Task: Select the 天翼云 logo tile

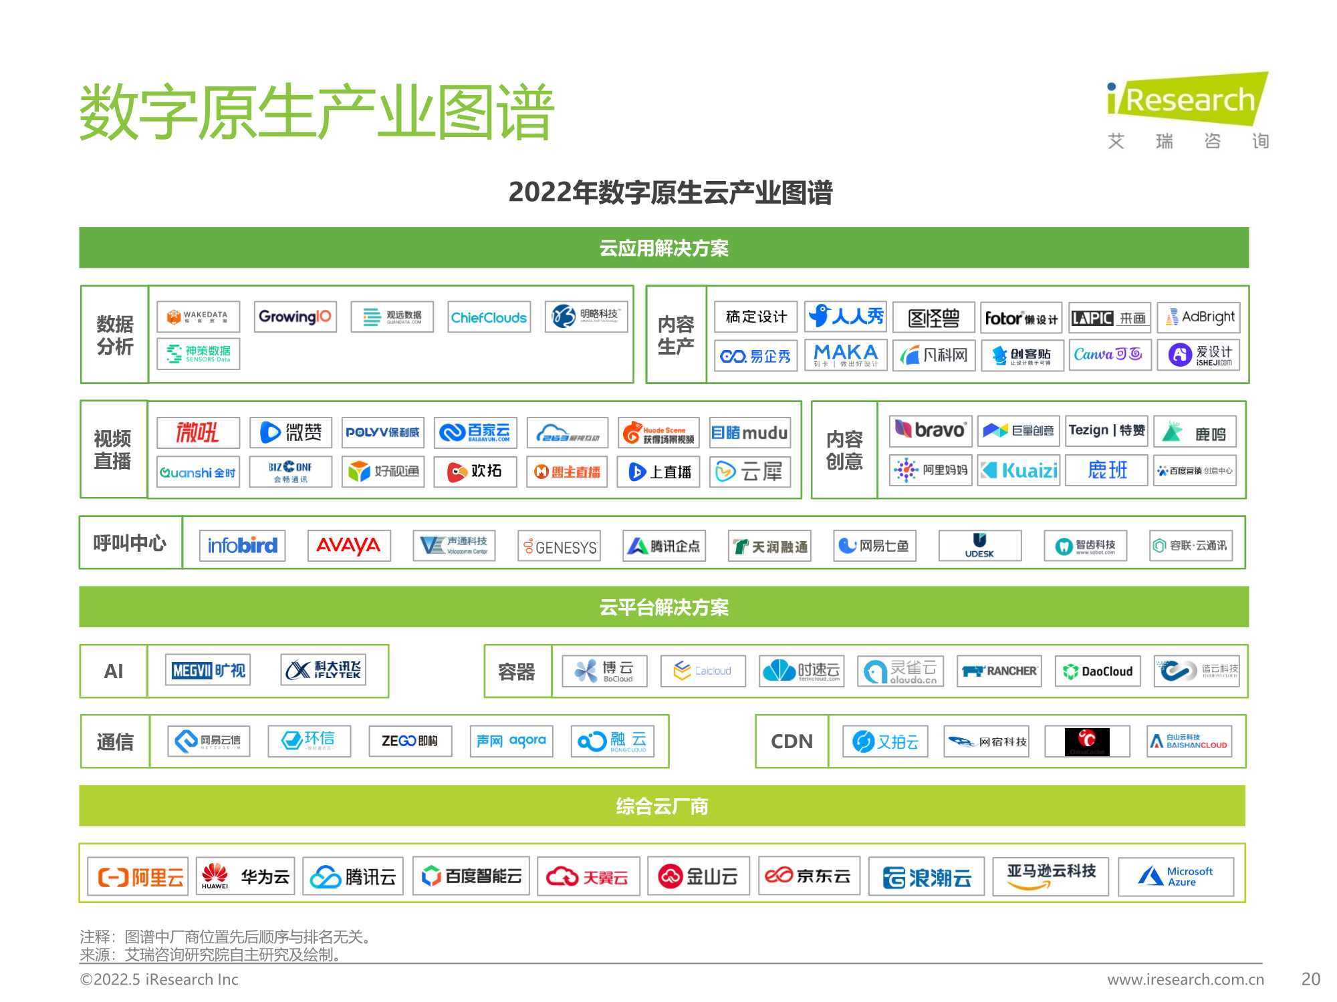Action: click(588, 876)
